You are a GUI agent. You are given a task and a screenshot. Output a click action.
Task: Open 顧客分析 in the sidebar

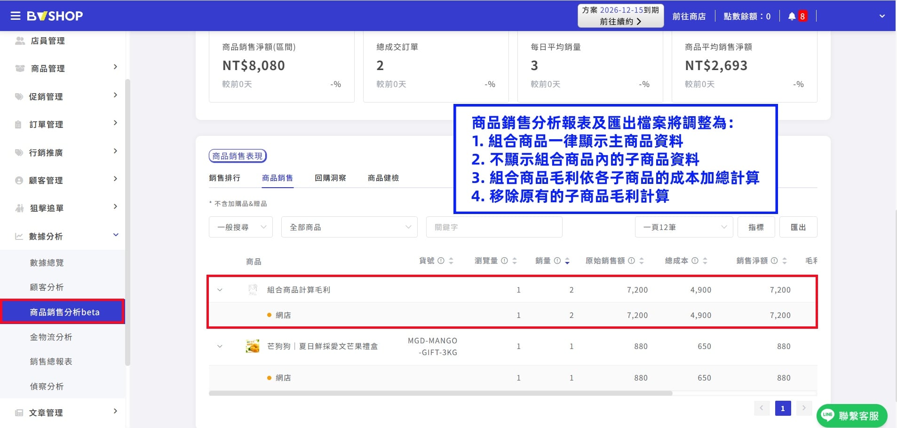(x=47, y=287)
